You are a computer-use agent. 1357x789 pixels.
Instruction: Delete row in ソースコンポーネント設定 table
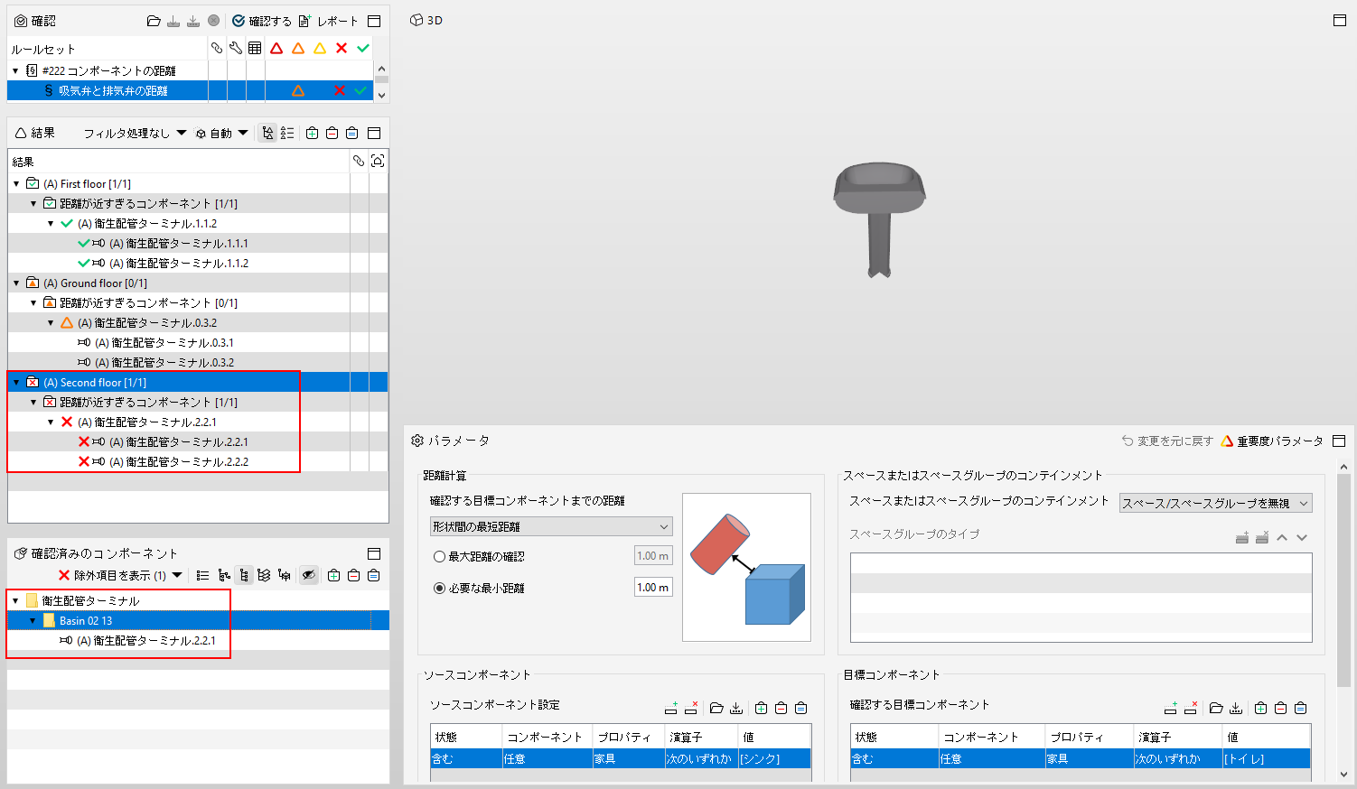point(690,708)
